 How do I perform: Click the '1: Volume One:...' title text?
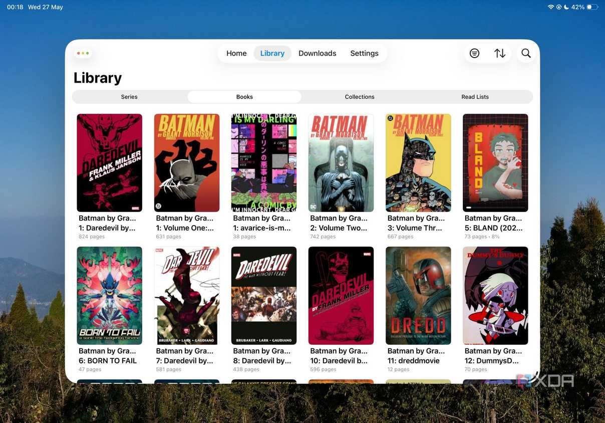pos(185,228)
